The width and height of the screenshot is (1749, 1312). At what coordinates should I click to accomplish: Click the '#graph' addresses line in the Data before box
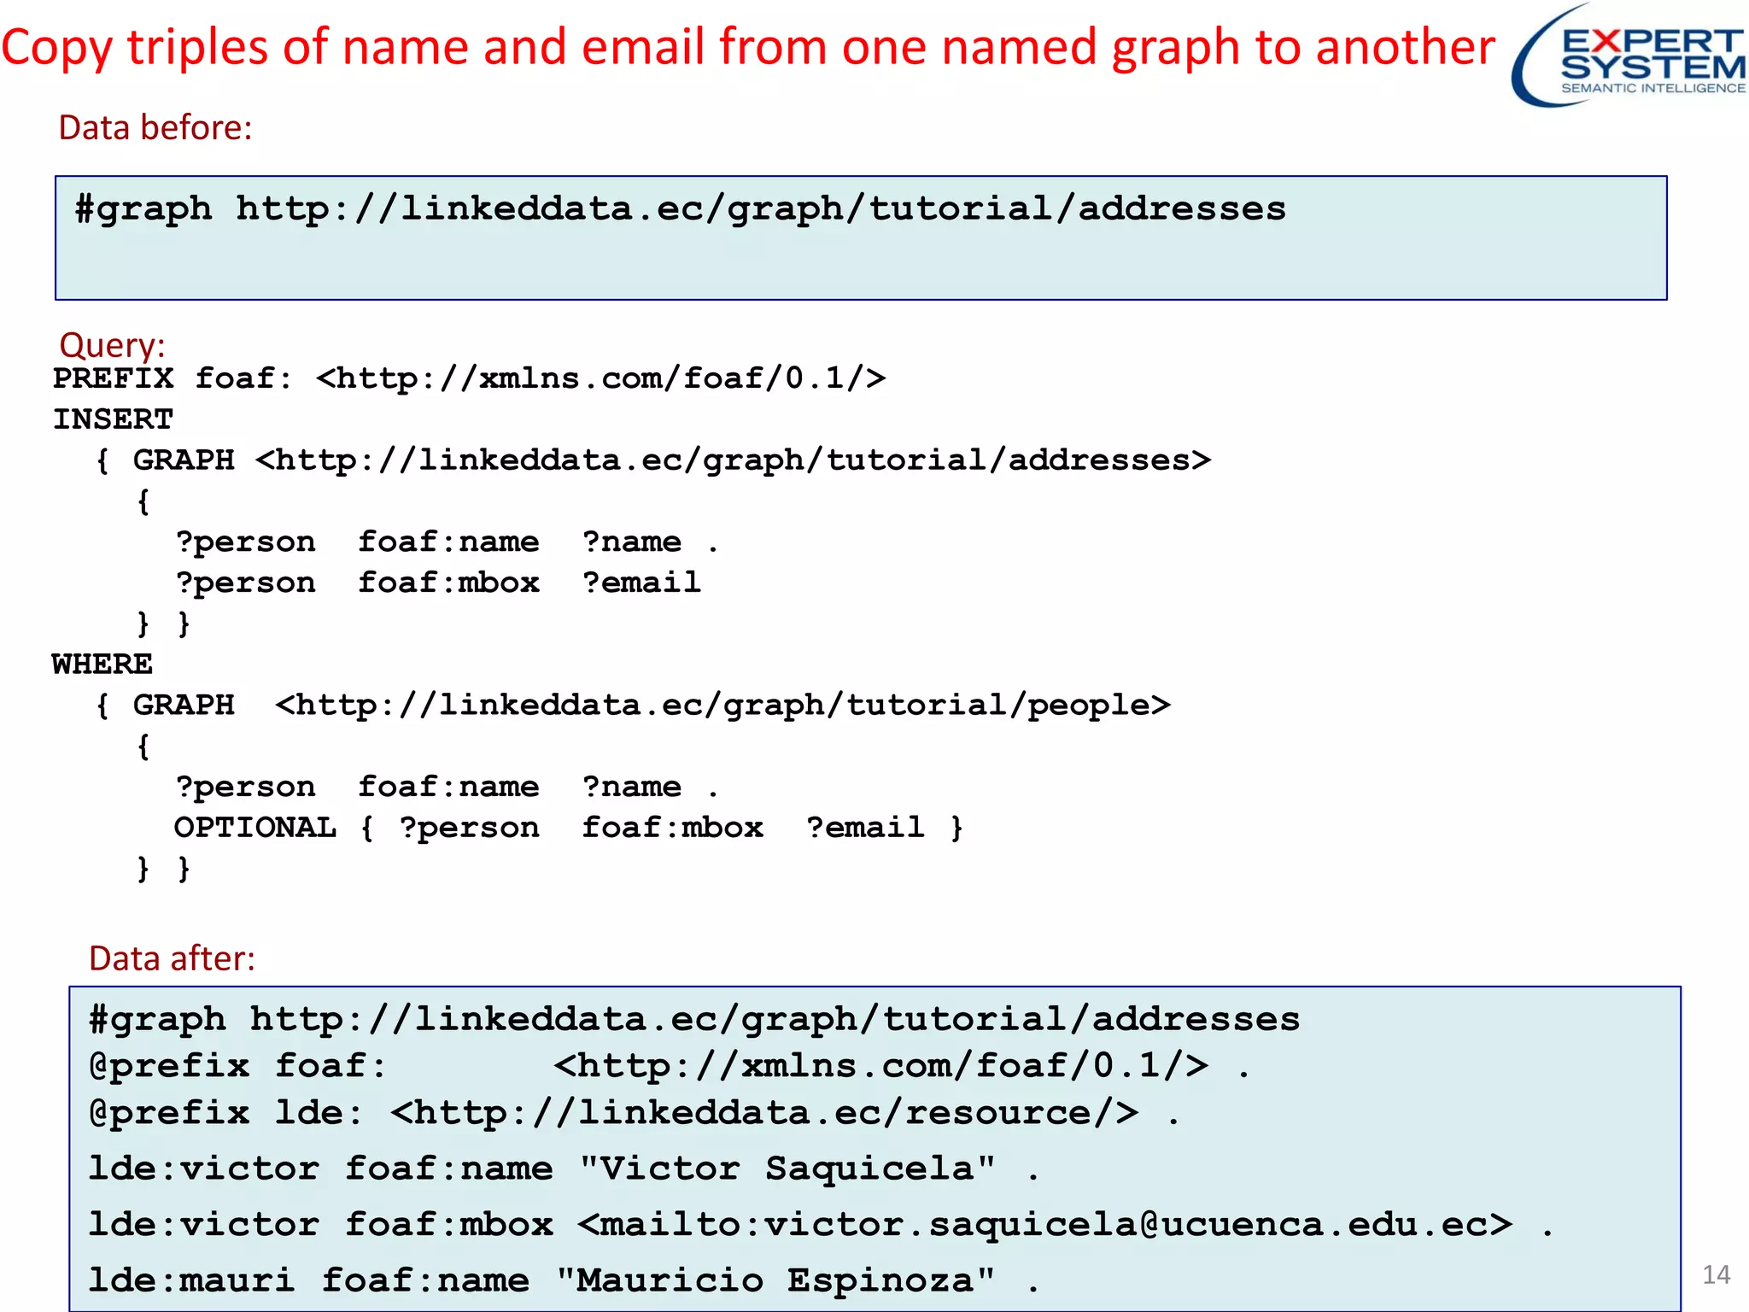680,209
